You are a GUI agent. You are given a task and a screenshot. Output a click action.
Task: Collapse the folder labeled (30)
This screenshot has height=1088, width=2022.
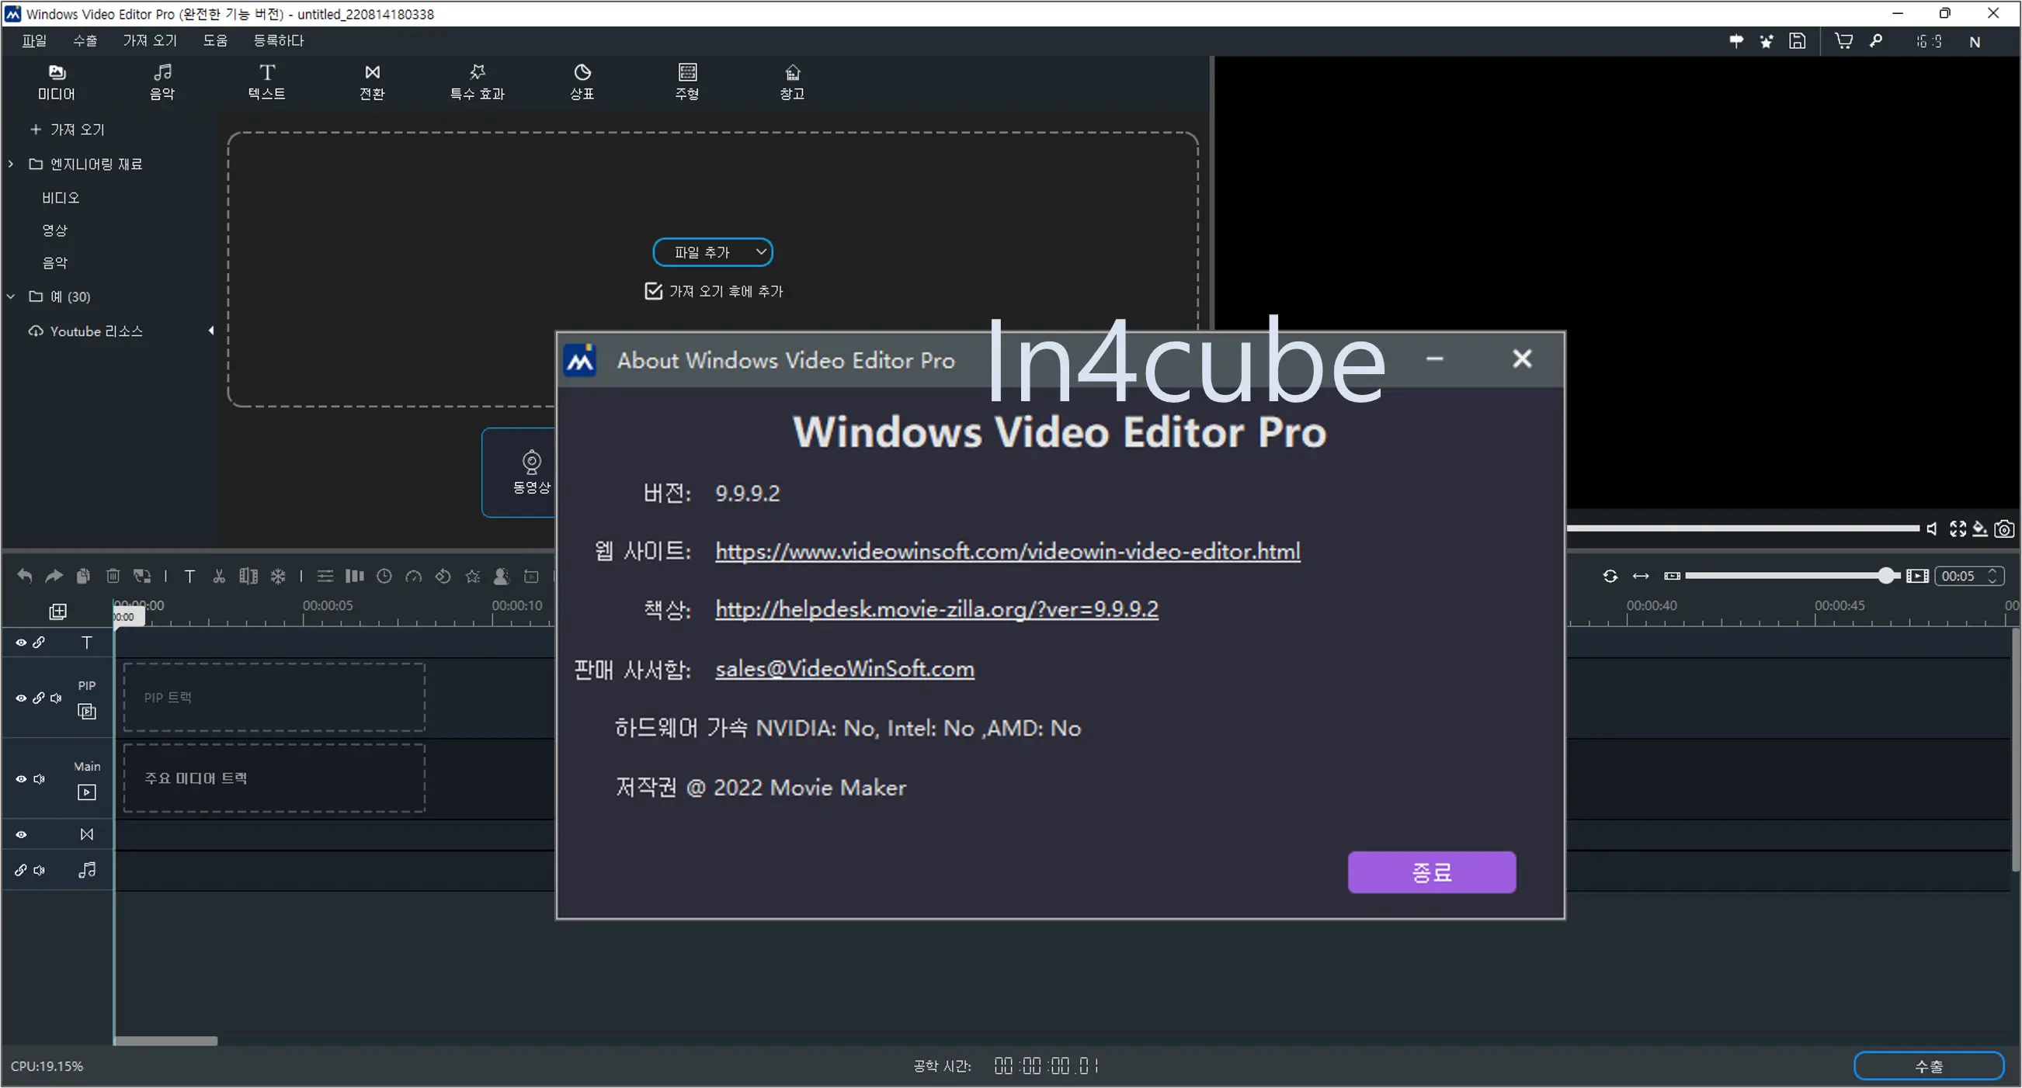[11, 296]
